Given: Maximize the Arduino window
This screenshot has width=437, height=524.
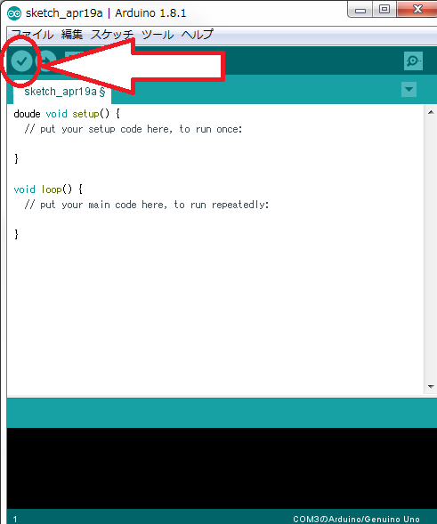Looking at the screenshot, I should tap(384, 10).
